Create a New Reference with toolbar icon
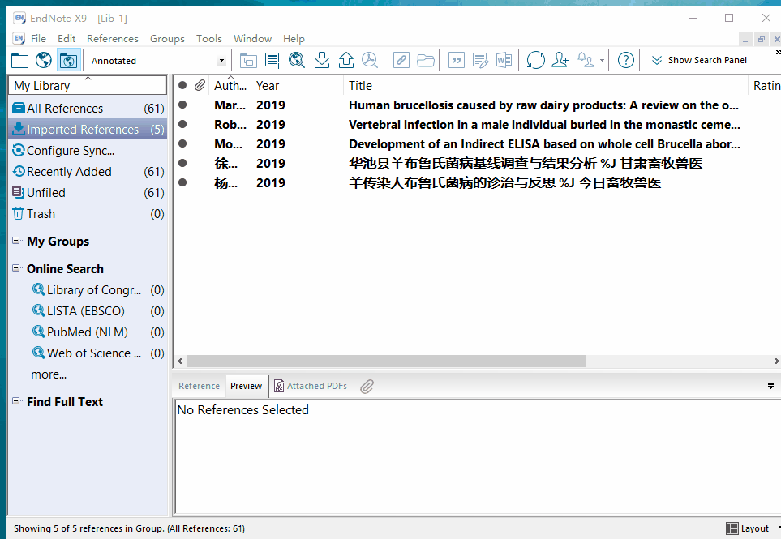This screenshot has width=781, height=539. pyautogui.click(x=273, y=61)
